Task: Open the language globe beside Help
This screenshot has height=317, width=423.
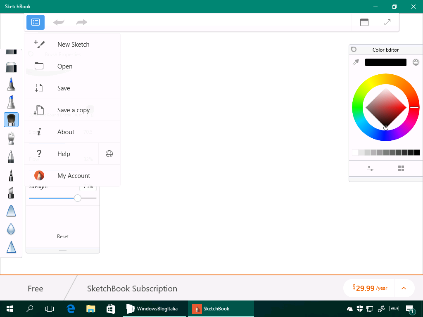Action: point(109,154)
